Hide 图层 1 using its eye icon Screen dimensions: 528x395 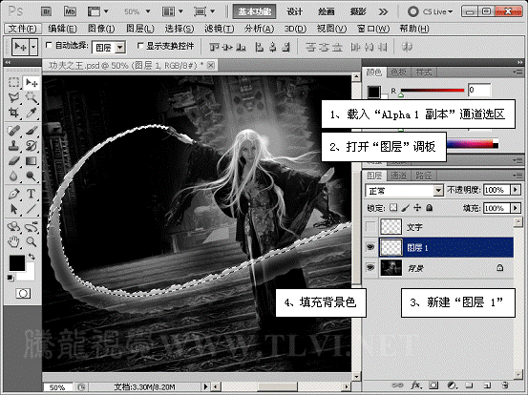pyautogui.click(x=370, y=247)
